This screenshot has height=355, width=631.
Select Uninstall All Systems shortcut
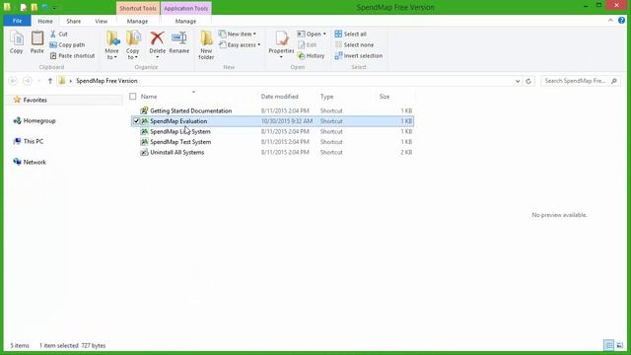[177, 153]
